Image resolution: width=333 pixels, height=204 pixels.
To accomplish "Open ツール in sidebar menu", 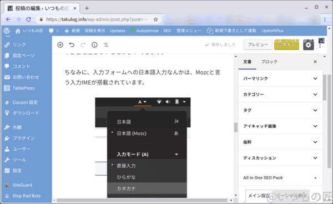I will coord(16,160).
